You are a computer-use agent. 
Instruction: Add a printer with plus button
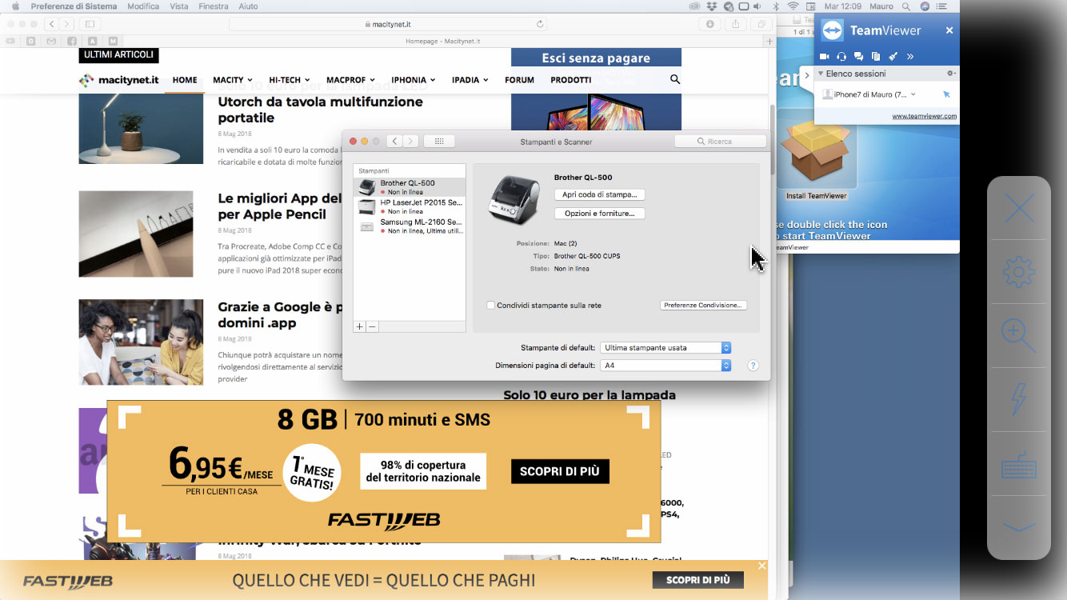(x=360, y=326)
